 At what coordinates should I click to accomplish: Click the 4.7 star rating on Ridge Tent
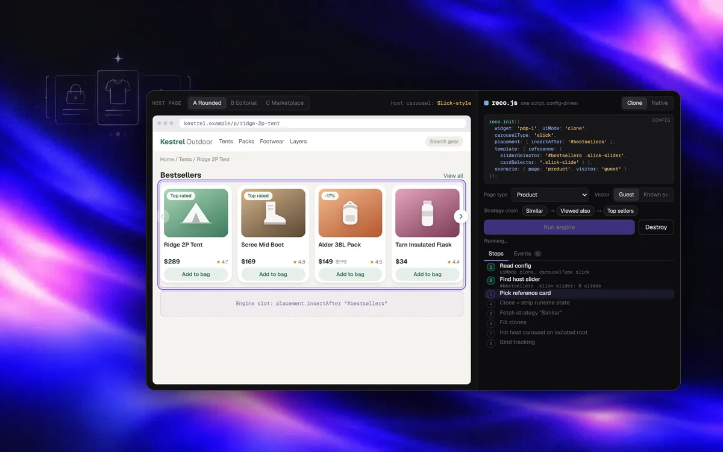(222, 262)
